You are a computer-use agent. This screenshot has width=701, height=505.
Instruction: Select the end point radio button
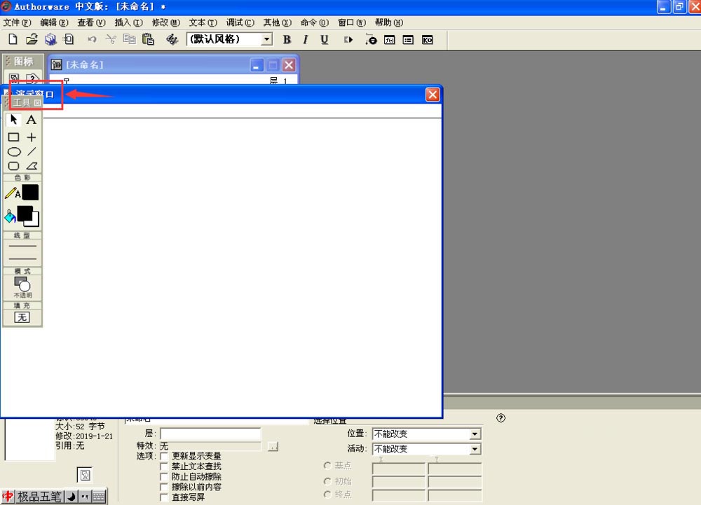(327, 494)
